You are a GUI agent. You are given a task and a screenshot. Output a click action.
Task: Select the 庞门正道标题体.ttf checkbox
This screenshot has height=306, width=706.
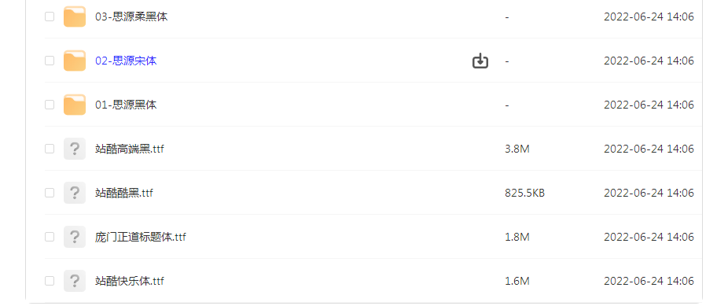click(50, 237)
